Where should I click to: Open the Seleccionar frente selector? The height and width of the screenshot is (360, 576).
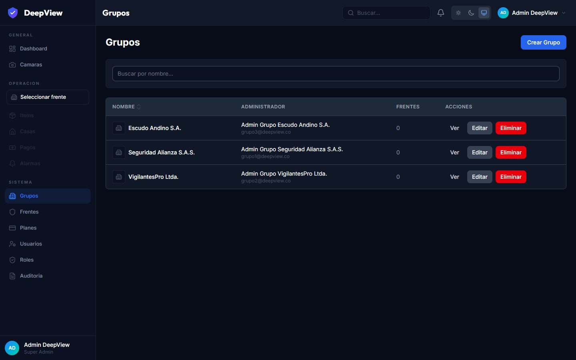coord(48,97)
